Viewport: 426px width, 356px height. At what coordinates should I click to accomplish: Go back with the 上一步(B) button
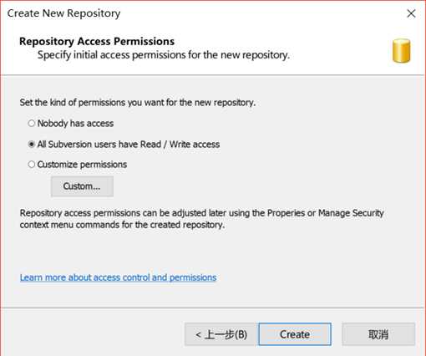[x=221, y=334]
